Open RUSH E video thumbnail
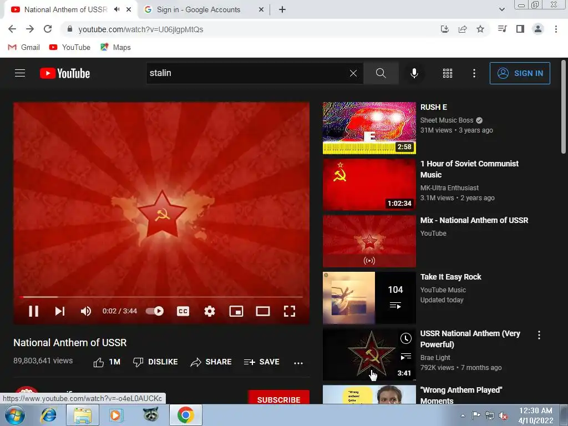 [x=369, y=128]
